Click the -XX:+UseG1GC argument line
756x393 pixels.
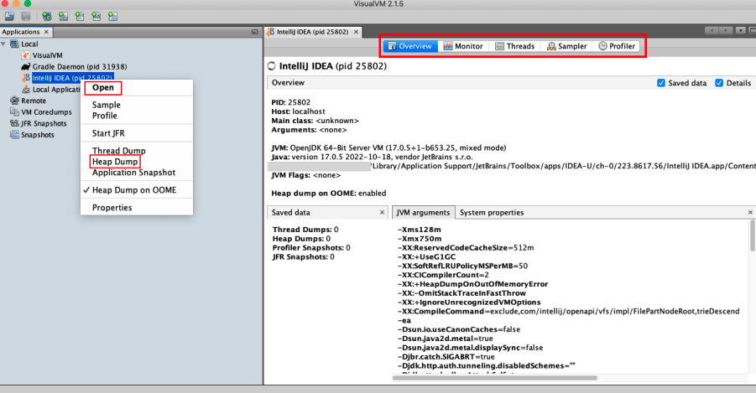(x=426, y=257)
